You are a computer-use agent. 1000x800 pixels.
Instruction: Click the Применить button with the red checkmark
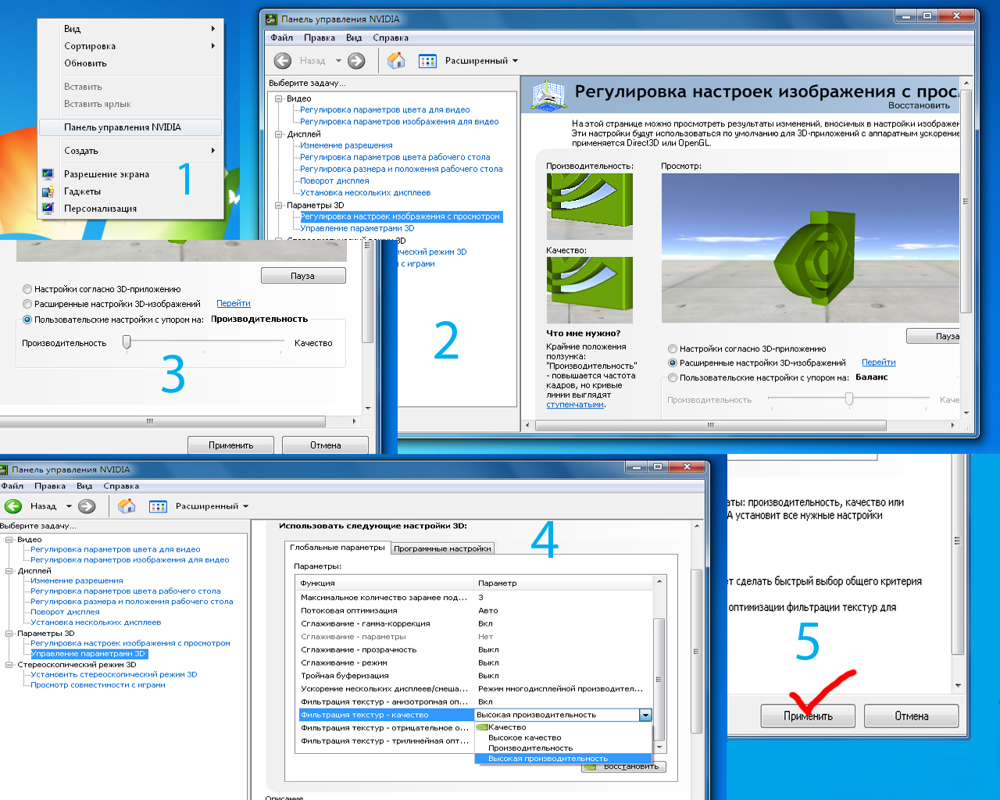[x=808, y=716]
